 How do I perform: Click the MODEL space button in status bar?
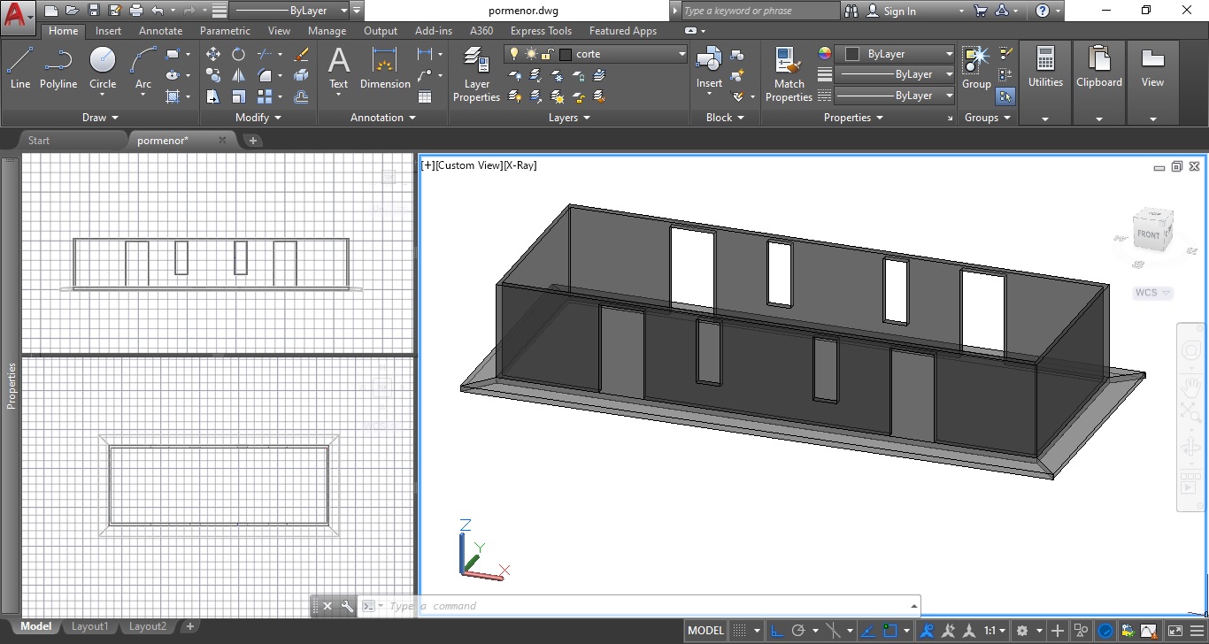click(705, 631)
